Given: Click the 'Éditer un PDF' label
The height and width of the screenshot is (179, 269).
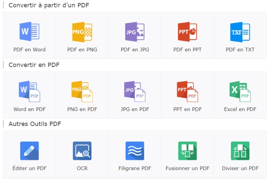Looking at the screenshot, I should click(x=29, y=168).
